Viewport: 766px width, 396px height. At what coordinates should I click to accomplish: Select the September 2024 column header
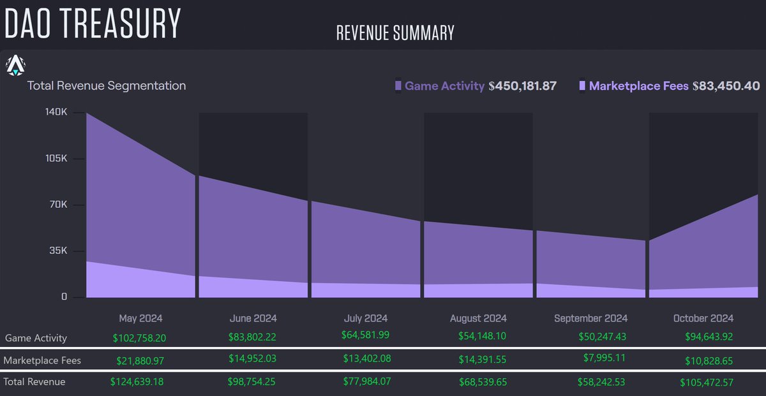pos(590,318)
